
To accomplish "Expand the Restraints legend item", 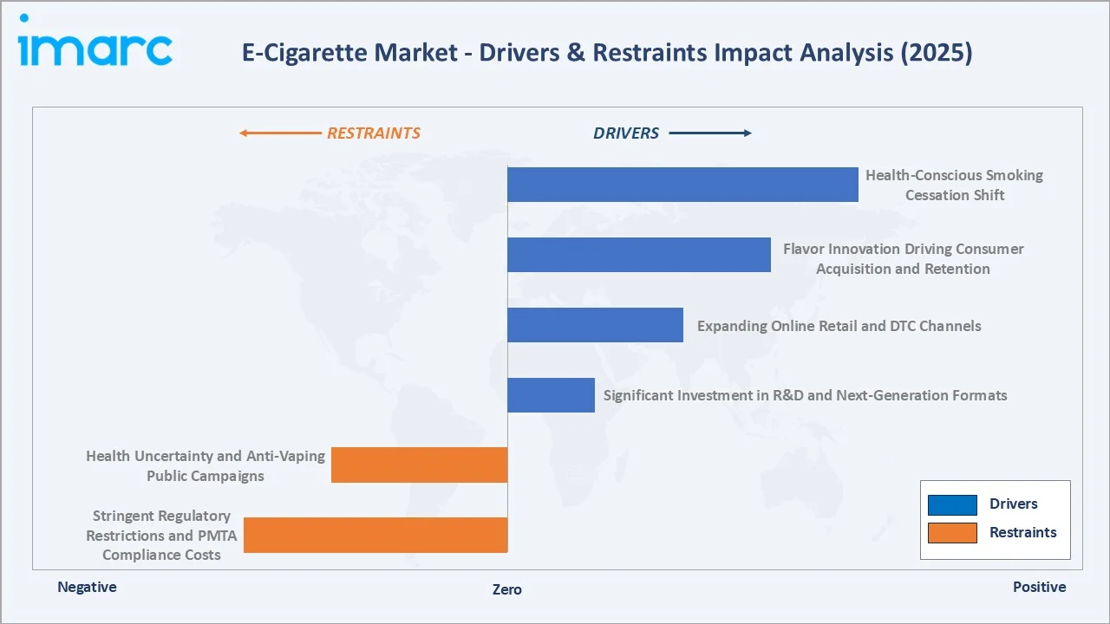I will [1023, 533].
